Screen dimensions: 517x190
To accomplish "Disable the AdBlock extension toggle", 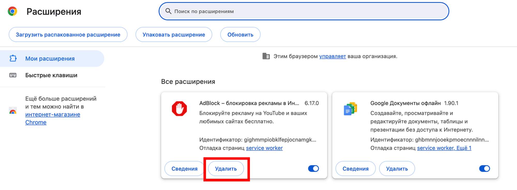I will click(313, 169).
